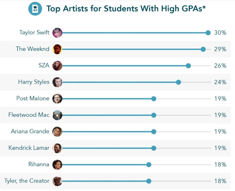Screen dimensions: 235x191
Task: Click The Weeknd bar endpoint dot
Action: coord(203,49)
